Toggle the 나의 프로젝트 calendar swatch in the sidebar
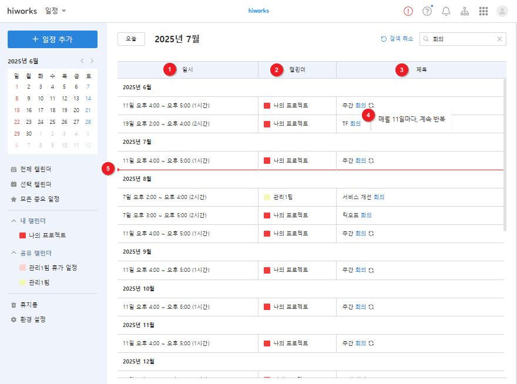517x384 pixels. click(23, 235)
